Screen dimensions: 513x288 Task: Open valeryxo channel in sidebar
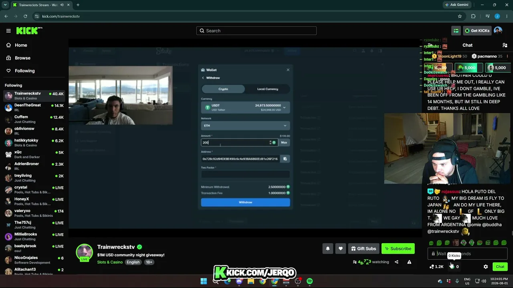click(x=34, y=213)
